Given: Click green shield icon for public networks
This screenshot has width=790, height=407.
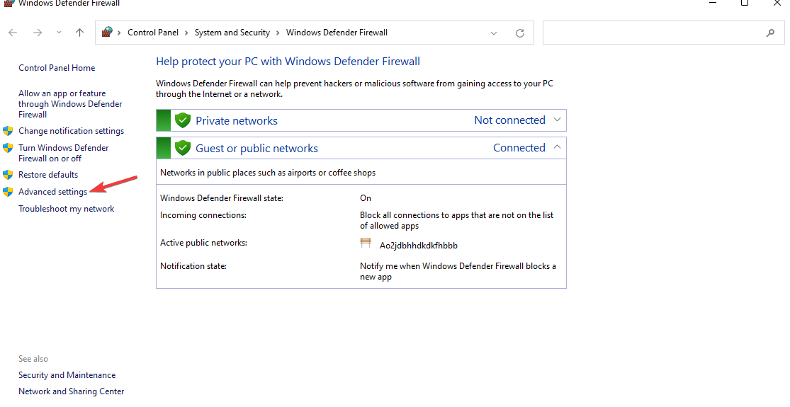Looking at the screenshot, I should point(182,149).
